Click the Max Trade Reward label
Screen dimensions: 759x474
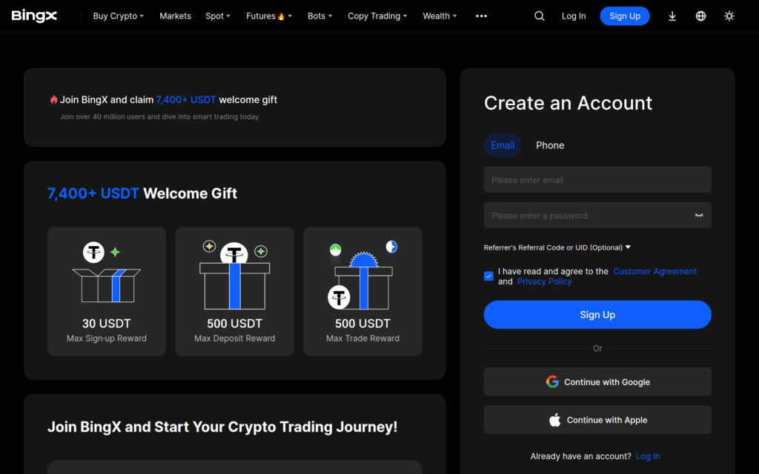pyautogui.click(x=362, y=338)
